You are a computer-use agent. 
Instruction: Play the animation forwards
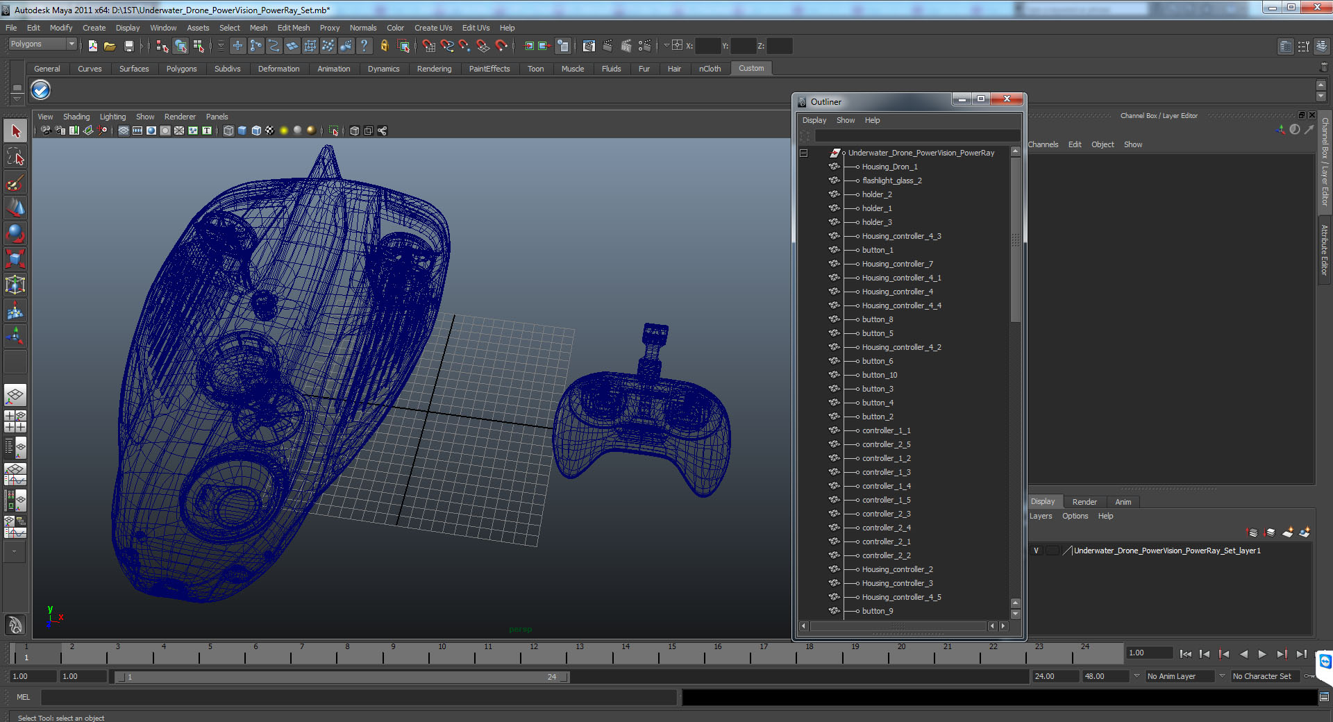tap(1262, 654)
